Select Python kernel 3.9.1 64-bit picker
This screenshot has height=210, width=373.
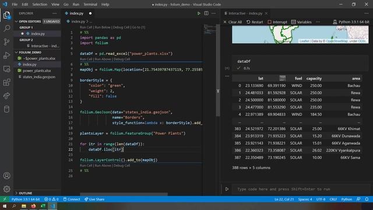click(351, 22)
